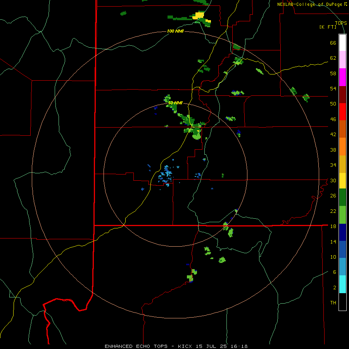Click the 'TOPS' legend title

tap(341, 23)
